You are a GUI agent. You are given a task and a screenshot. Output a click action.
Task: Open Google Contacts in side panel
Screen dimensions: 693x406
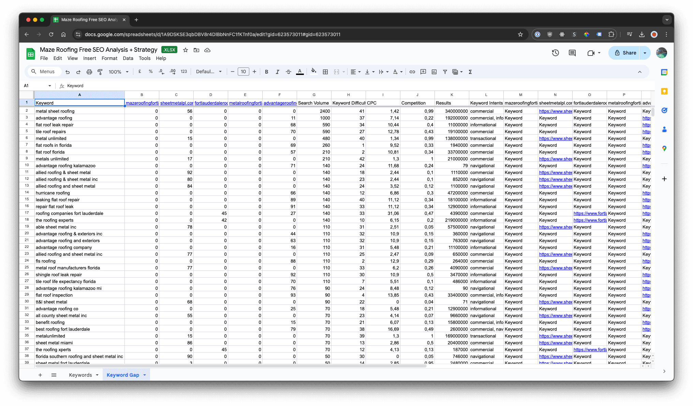(664, 129)
